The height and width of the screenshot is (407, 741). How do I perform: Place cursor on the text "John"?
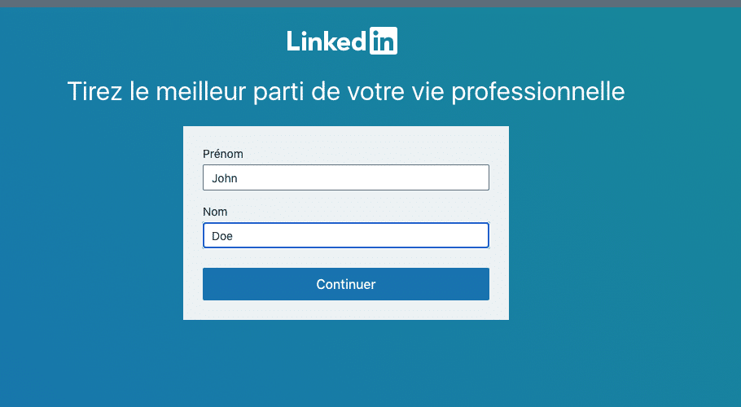(225, 178)
